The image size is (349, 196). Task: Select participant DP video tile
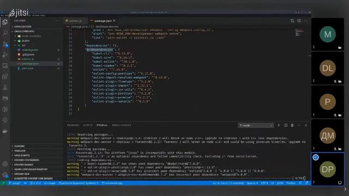pos(327,169)
